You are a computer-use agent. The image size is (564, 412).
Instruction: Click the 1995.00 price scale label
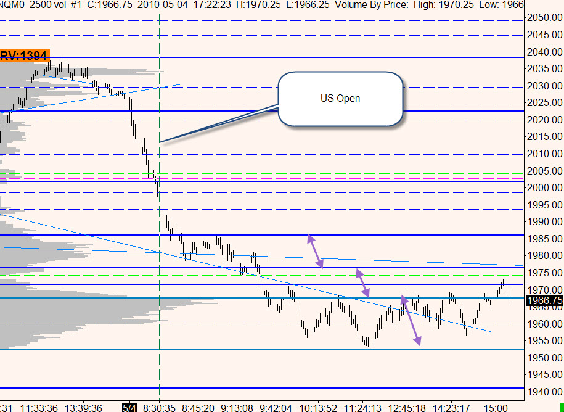pos(544,205)
